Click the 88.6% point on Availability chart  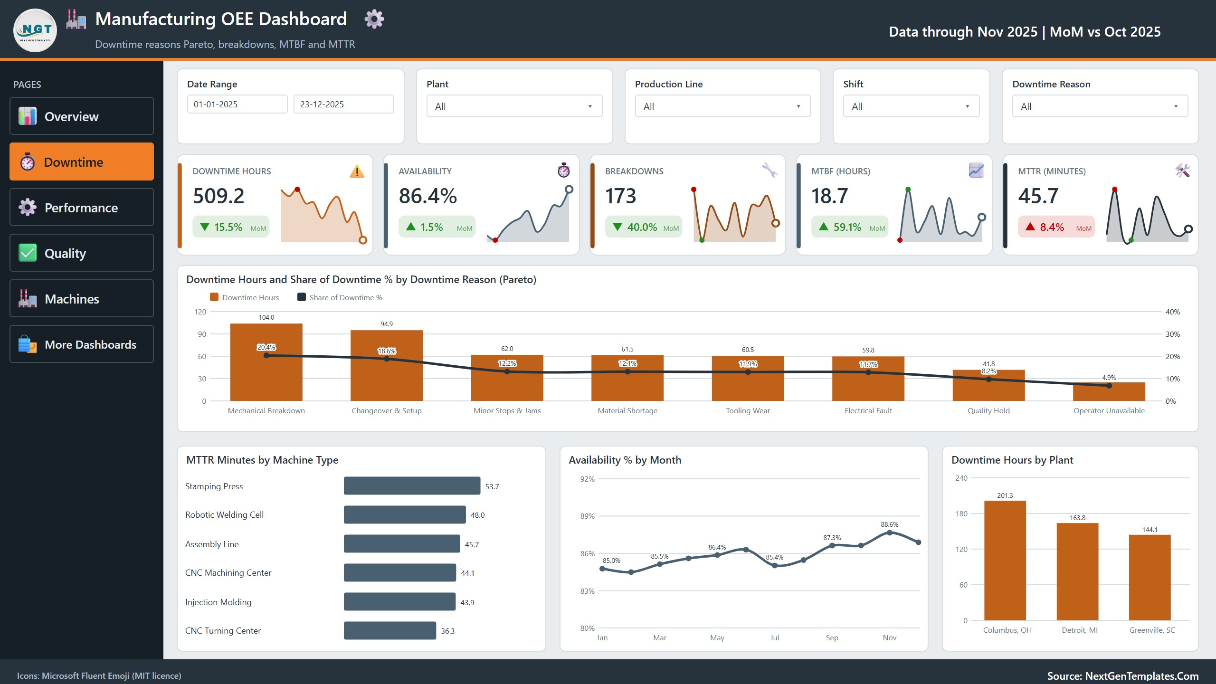(890, 532)
